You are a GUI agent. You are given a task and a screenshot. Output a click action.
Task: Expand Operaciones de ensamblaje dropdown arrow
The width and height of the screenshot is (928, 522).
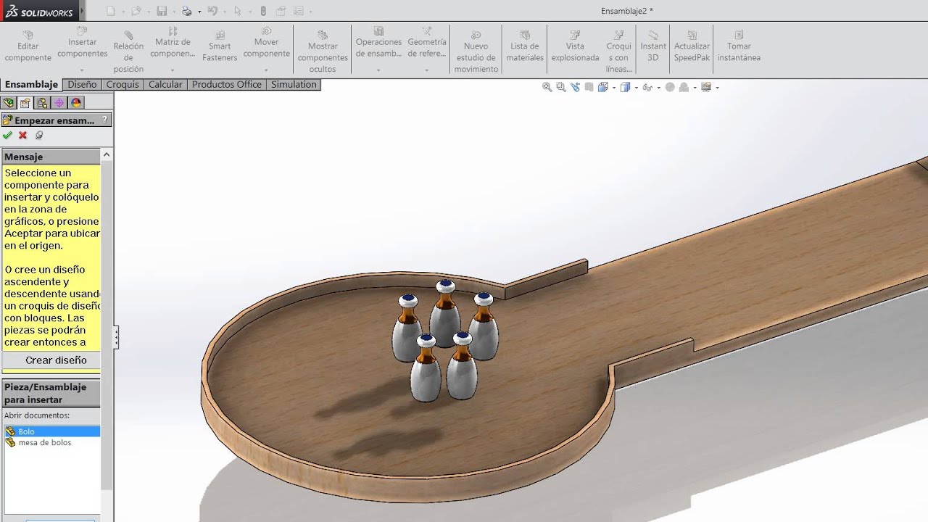[x=378, y=70]
